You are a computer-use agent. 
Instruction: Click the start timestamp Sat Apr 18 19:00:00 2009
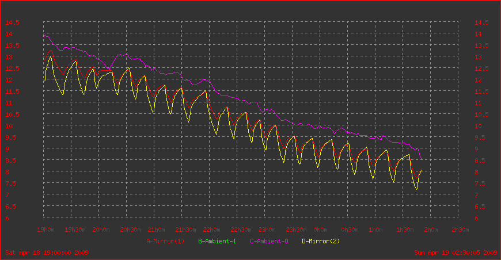[47, 253]
